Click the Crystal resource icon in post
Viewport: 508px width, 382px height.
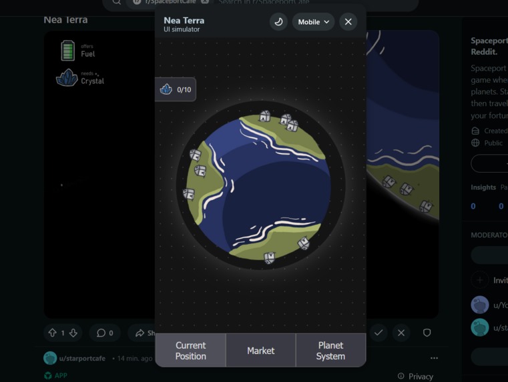click(x=67, y=77)
